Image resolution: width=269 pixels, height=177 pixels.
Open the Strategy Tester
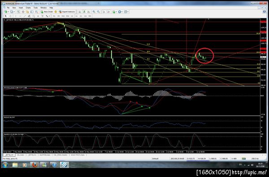click(37, 12)
